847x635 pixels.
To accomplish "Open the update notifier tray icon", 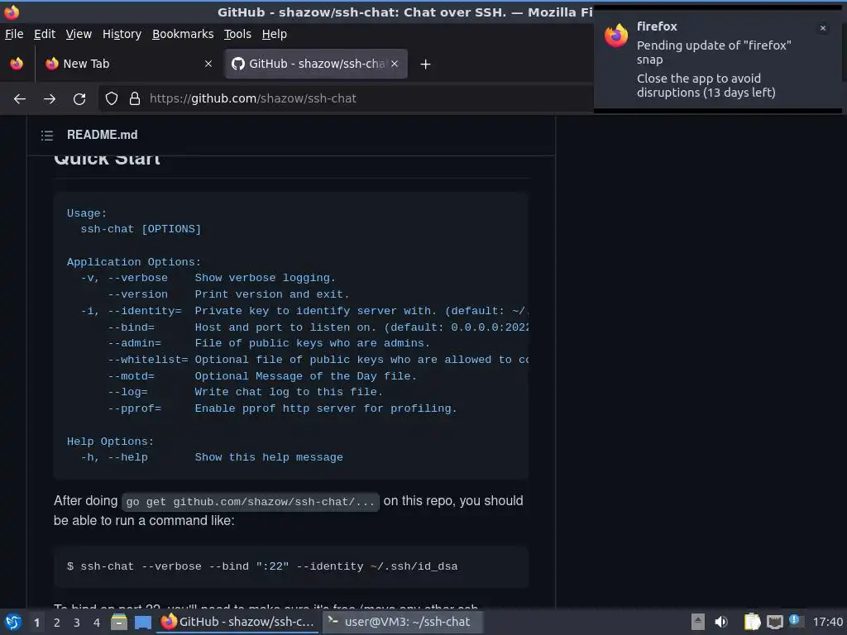I will 795,620.
